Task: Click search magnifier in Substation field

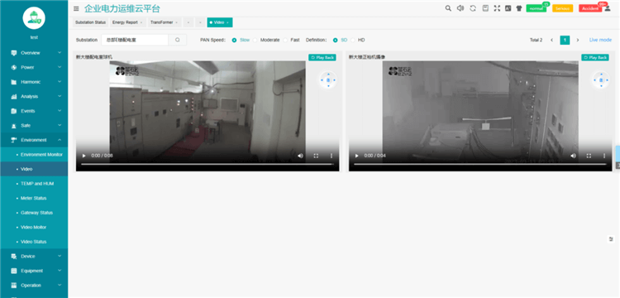Action: pos(178,40)
